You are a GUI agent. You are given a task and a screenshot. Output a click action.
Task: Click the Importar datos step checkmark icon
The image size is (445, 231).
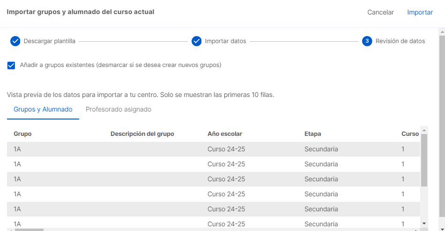coord(196,41)
